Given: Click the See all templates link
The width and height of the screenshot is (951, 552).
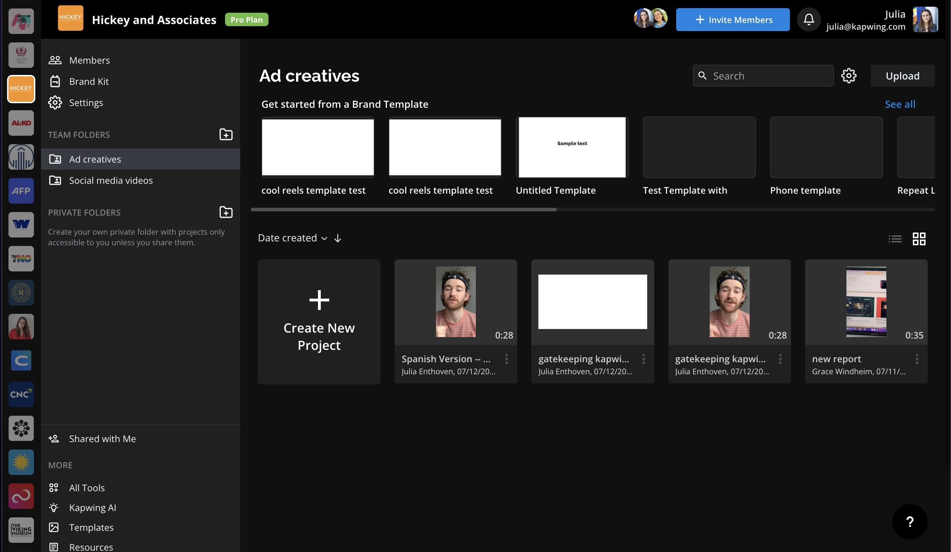Looking at the screenshot, I should pos(900,104).
